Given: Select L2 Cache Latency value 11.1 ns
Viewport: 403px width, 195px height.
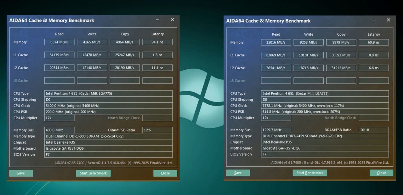Looking at the screenshot, I should tap(157, 68).
